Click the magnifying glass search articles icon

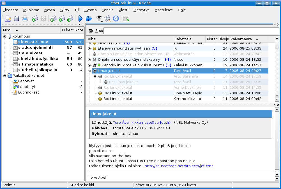(x=107, y=19)
